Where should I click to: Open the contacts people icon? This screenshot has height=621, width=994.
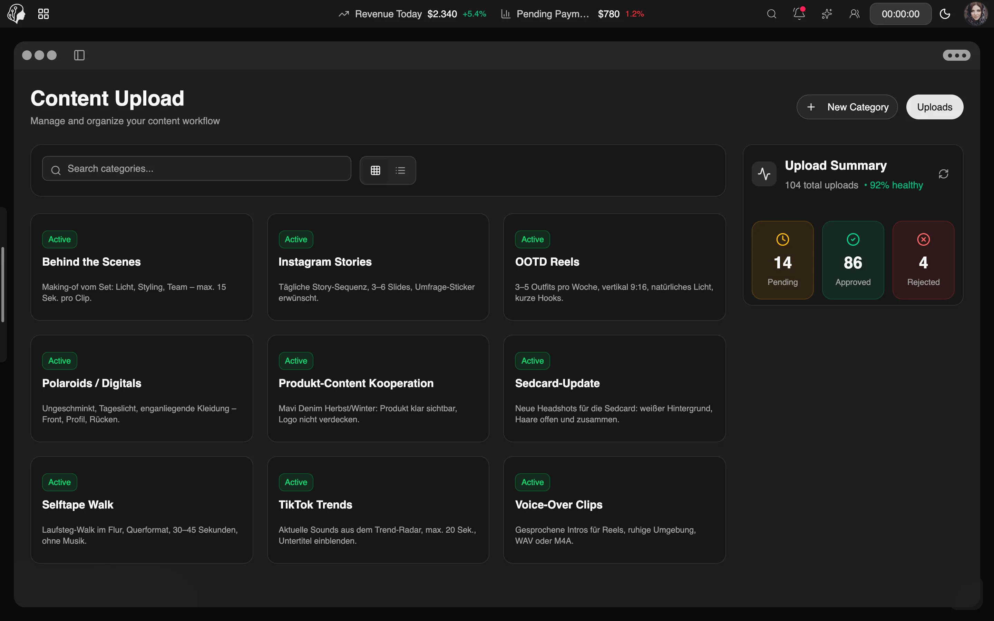[x=854, y=14]
